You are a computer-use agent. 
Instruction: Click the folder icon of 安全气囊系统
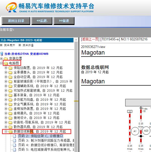click(10, 104)
